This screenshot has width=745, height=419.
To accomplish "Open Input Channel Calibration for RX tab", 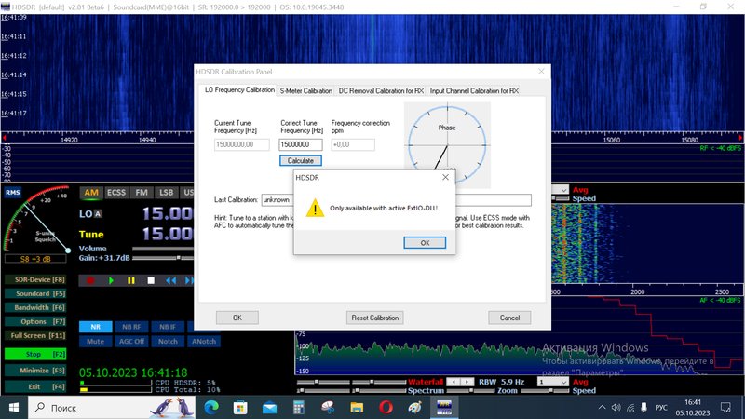I will pyautogui.click(x=474, y=90).
